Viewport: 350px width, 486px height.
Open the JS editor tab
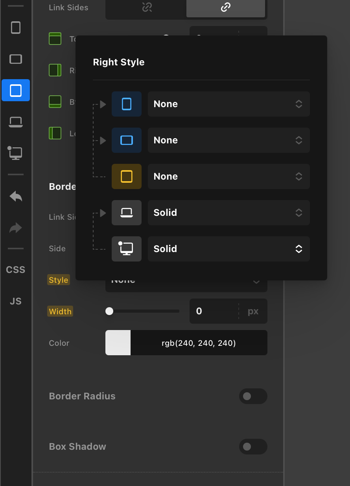pyautogui.click(x=16, y=301)
